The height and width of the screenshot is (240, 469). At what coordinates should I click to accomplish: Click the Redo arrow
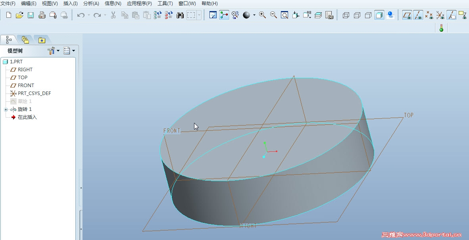click(97, 15)
